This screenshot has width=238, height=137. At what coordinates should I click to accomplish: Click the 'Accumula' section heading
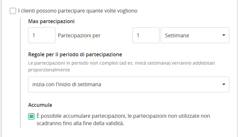(40, 105)
